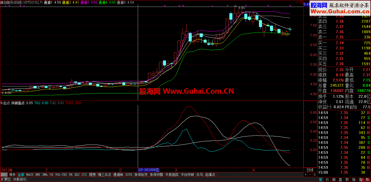
Task: Click the 通道3: 4.66 value label
Action: 89,2
